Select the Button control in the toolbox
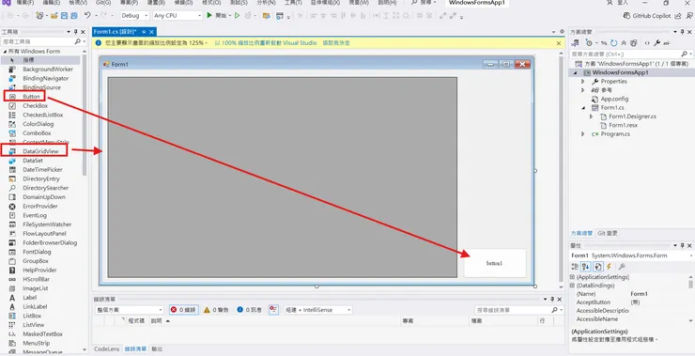This screenshot has width=695, height=356. pyautogui.click(x=31, y=96)
